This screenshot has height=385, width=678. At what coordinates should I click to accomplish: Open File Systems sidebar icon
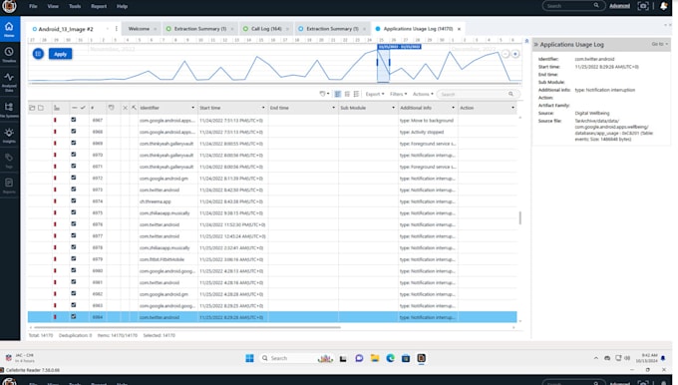(9, 110)
